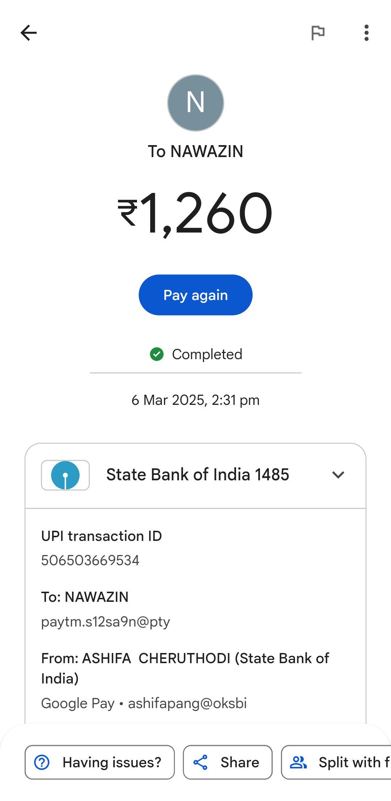This screenshot has height=801, width=391.
Task: Tap the paytm.s12sa9n@pty UPI address
Action: coord(105,622)
